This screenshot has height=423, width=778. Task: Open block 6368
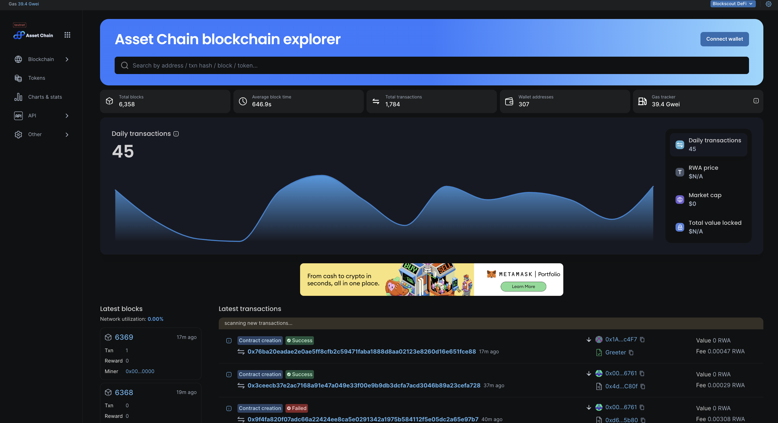click(124, 392)
